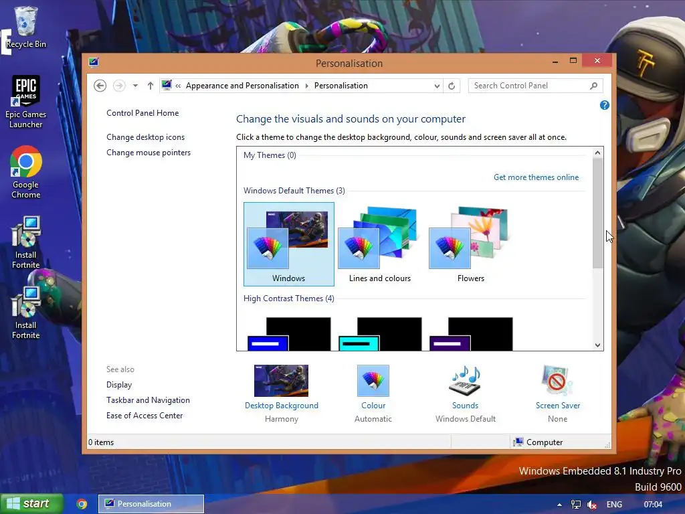Image resolution: width=685 pixels, height=514 pixels.
Task: Select the cyan high contrast theme
Action: click(x=380, y=334)
